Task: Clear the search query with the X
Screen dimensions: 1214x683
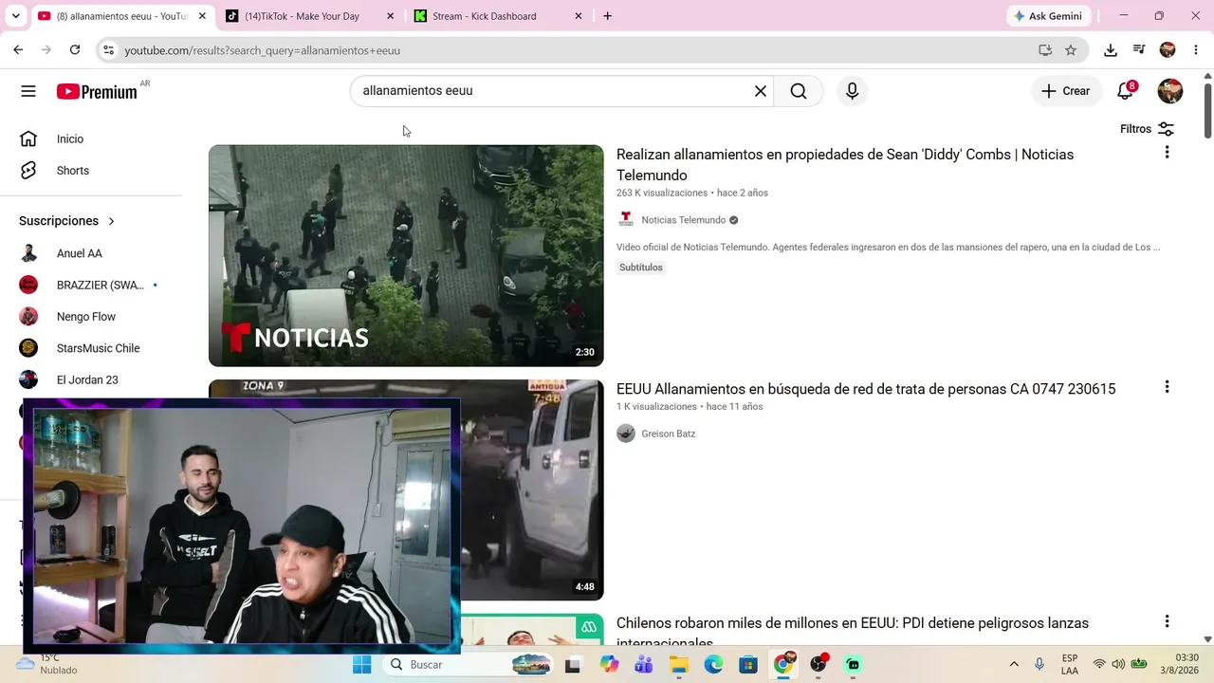Action: pos(760,91)
